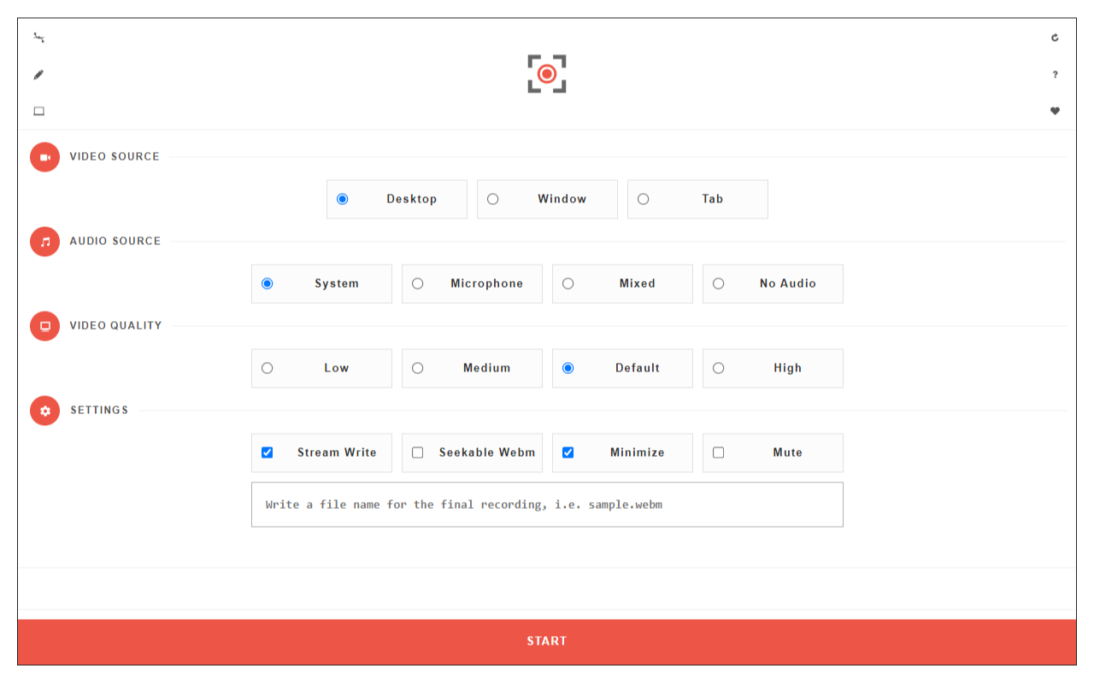Click the SETTINGS heading text

tap(99, 410)
